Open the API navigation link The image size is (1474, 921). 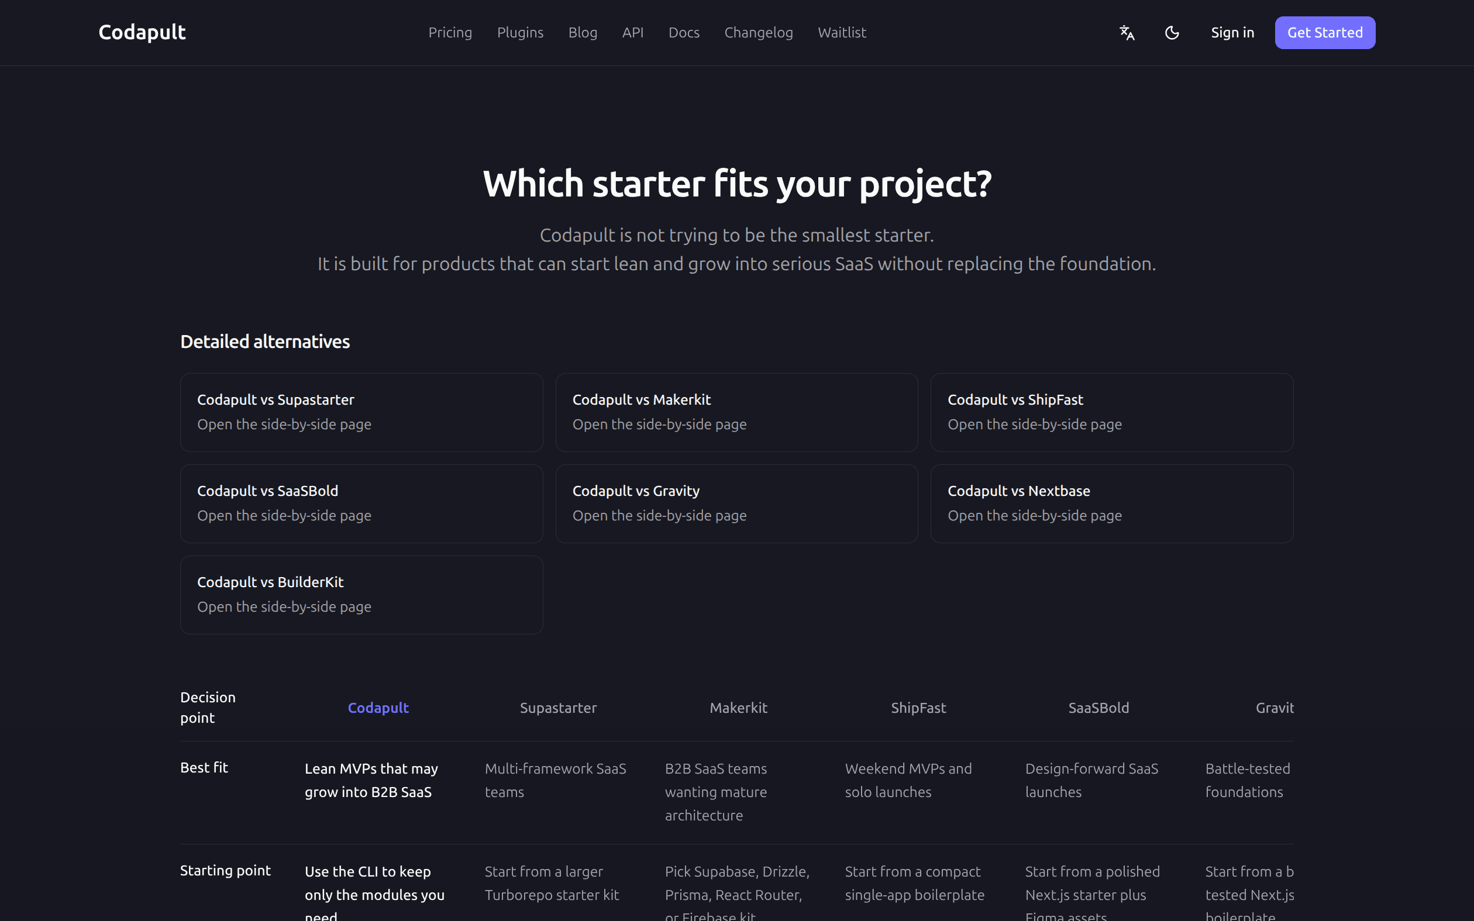click(x=633, y=33)
